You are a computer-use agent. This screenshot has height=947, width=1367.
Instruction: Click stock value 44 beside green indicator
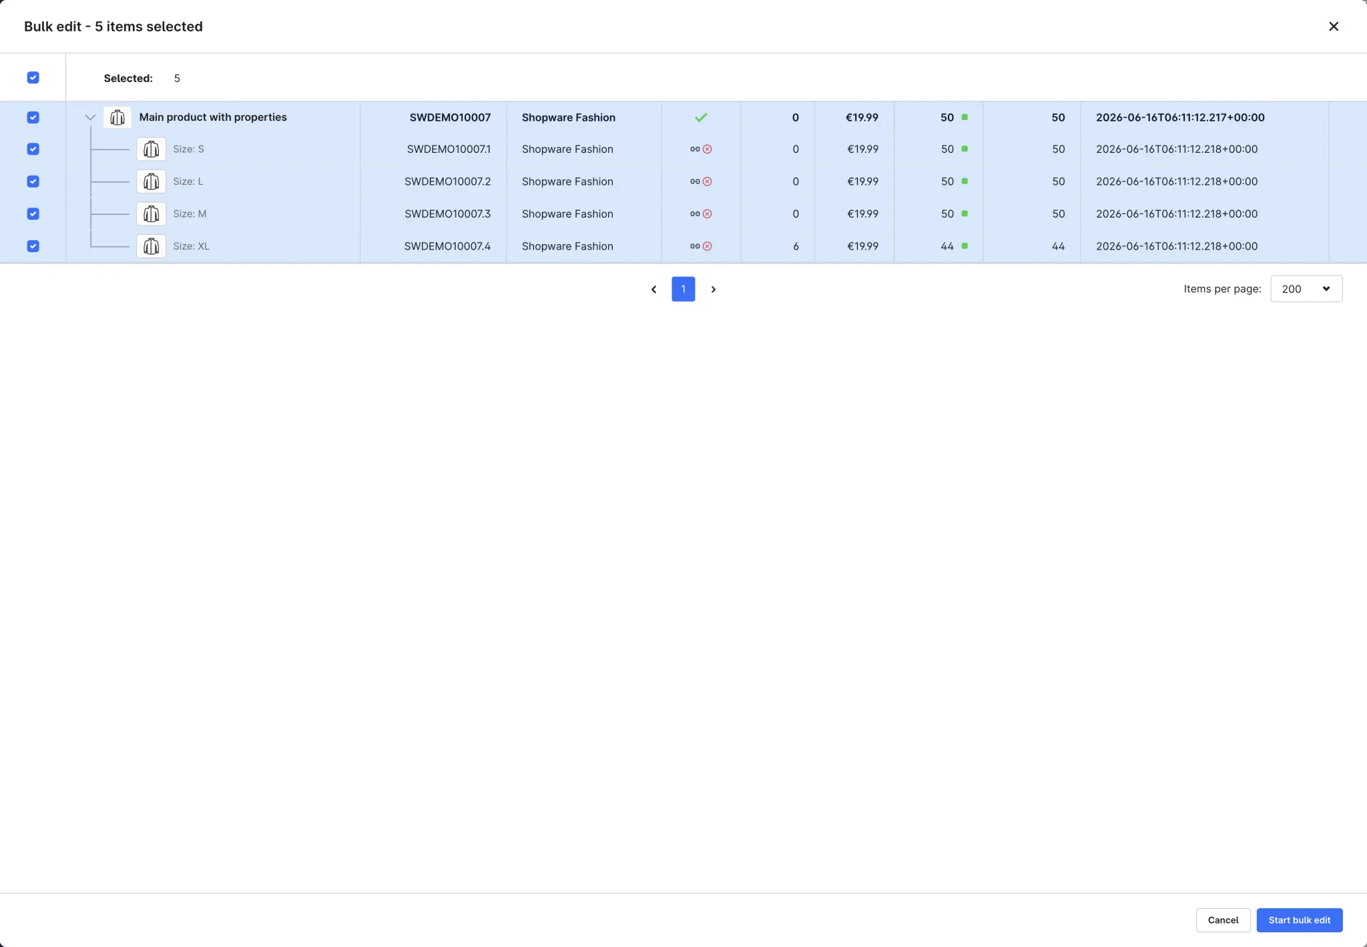(x=947, y=246)
